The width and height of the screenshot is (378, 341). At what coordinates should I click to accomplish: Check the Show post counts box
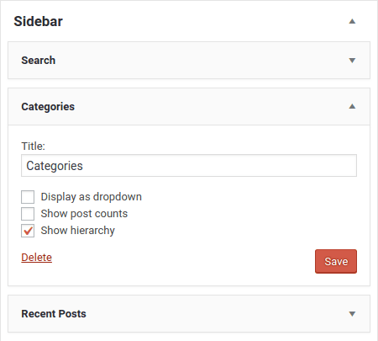28,214
